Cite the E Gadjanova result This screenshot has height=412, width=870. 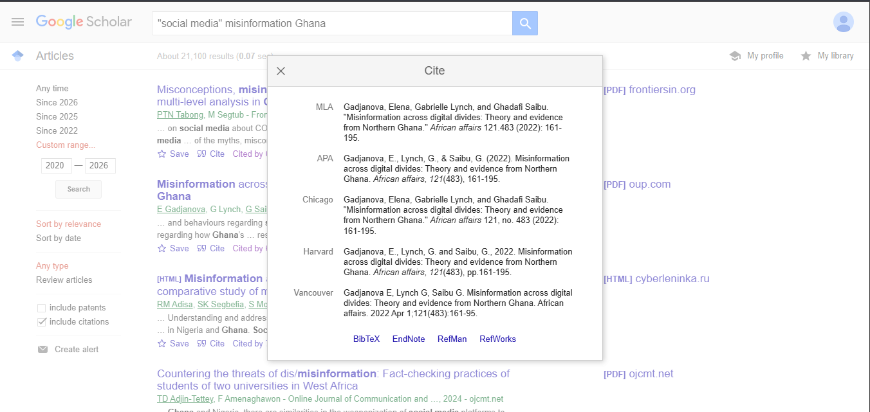211,249
